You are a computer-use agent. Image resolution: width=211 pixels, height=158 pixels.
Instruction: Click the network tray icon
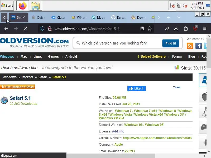click(x=179, y=6)
